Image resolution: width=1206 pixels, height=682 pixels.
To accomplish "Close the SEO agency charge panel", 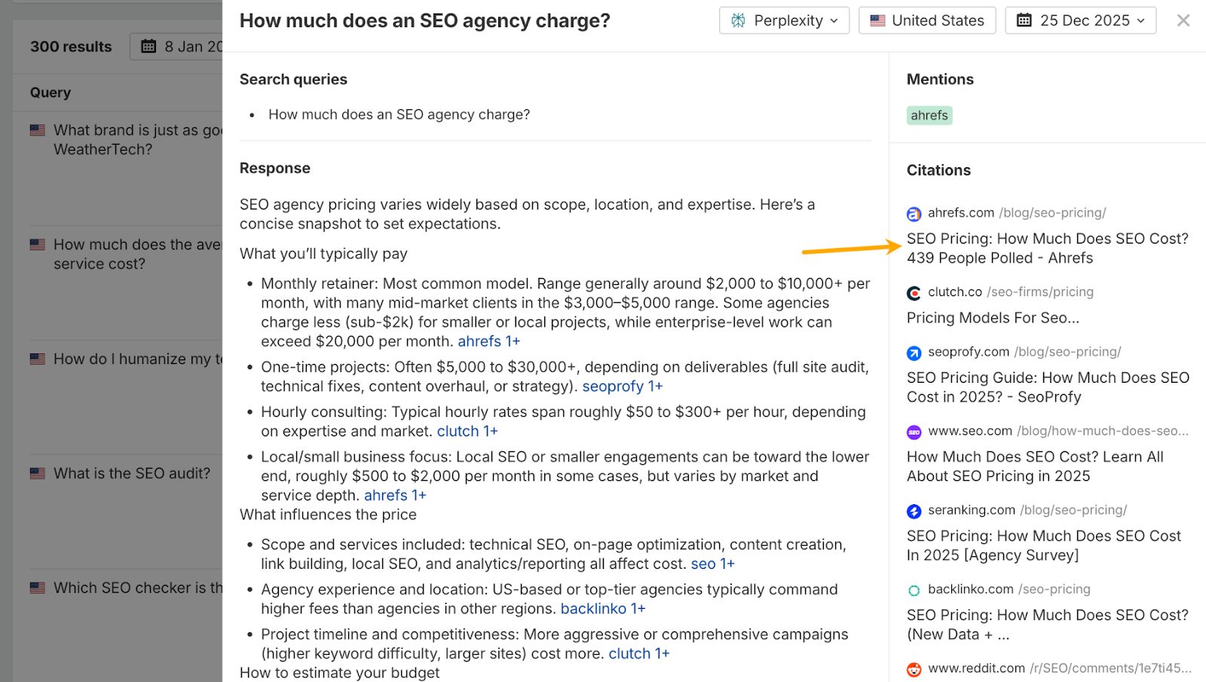I will pyautogui.click(x=1183, y=20).
